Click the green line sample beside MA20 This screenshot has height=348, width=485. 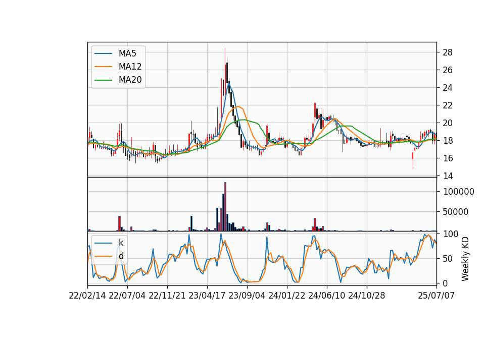103,80
